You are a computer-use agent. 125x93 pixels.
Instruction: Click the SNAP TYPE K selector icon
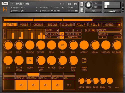[x=84, y=60]
